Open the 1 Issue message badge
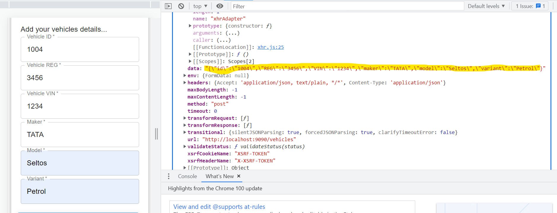The image size is (557, 213). pos(530,6)
